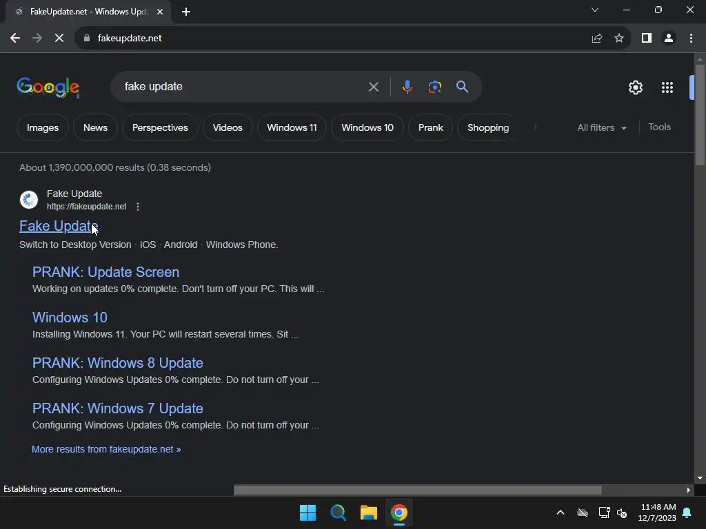Open PRANK: Update Screen link
The width and height of the screenshot is (706, 529).
105,272
